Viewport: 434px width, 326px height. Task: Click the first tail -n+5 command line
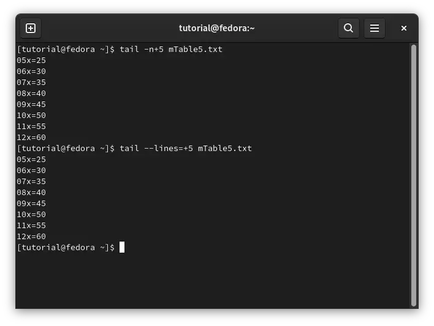point(120,50)
